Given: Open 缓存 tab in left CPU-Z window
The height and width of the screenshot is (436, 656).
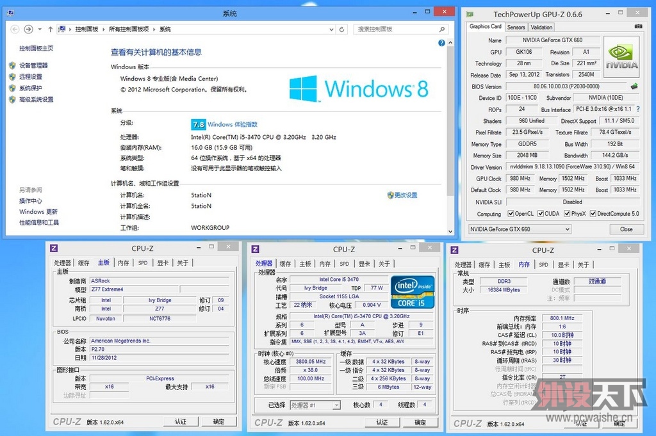Looking at the screenshot, I should pyautogui.click(x=84, y=262).
